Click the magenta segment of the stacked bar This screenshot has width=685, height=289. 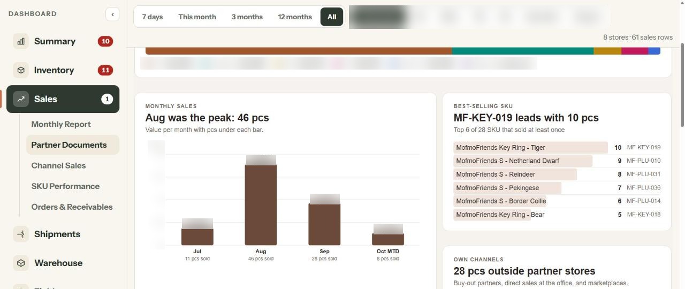pos(635,51)
